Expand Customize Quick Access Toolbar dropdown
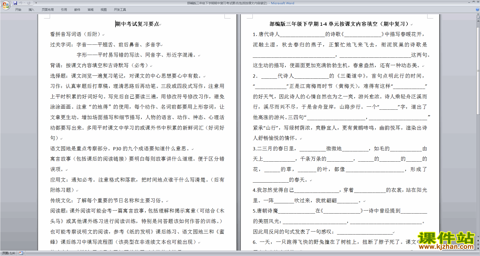This screenshot has width=480, height=256. coord(36,3)
